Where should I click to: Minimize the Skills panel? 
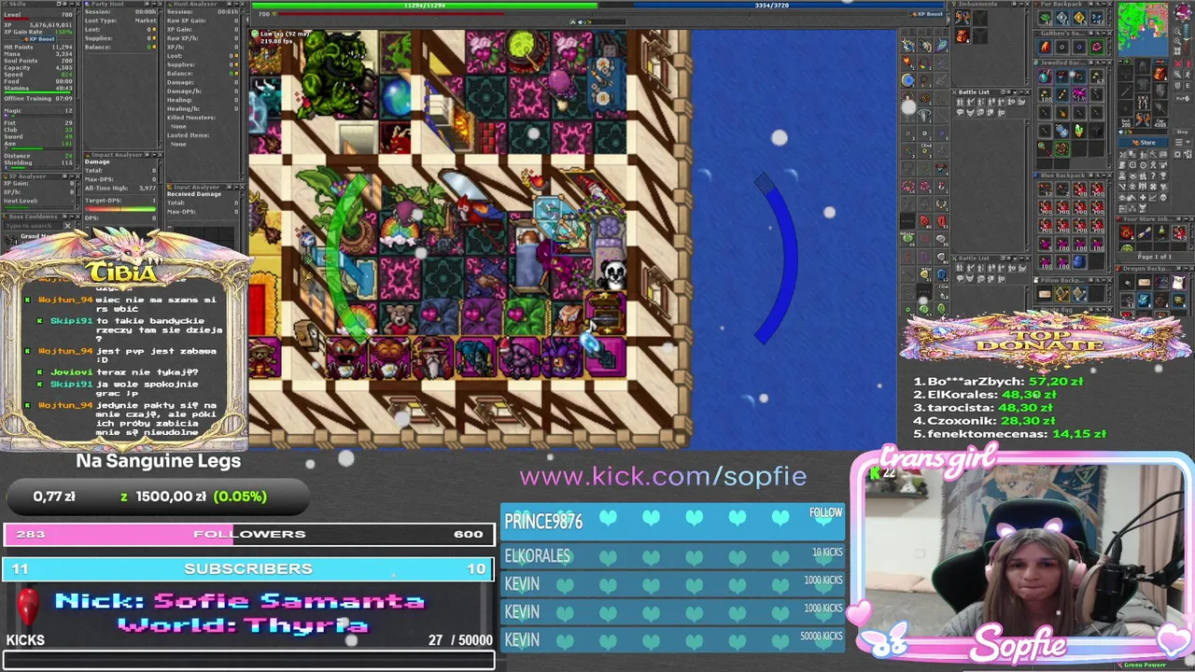click(71, 4)
